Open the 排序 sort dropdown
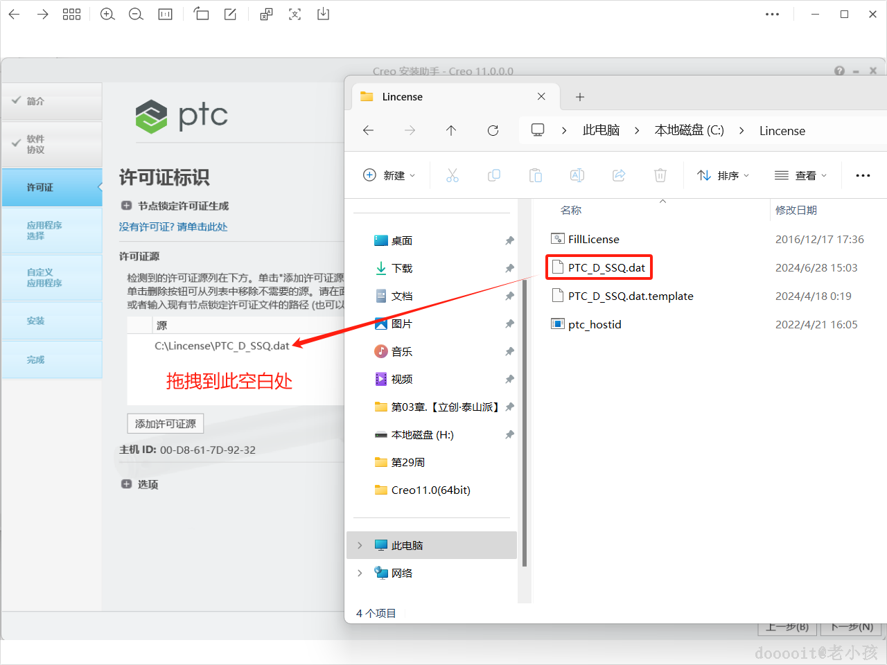This screenshot has height=665, width=887. point(723,175)
